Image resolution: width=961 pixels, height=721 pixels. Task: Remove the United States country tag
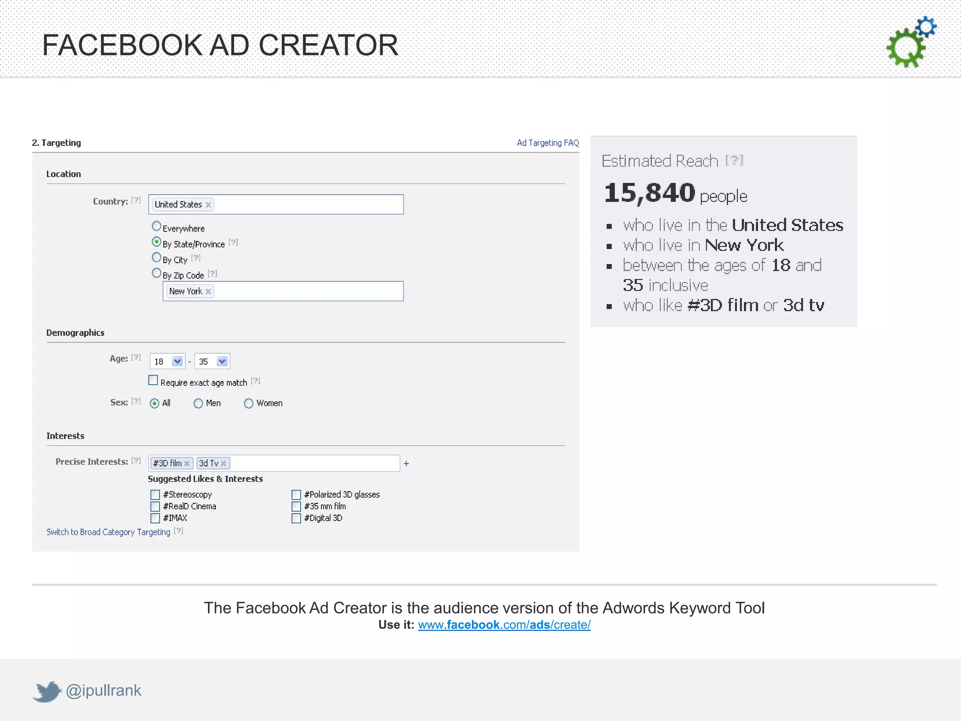click(208, 205)
